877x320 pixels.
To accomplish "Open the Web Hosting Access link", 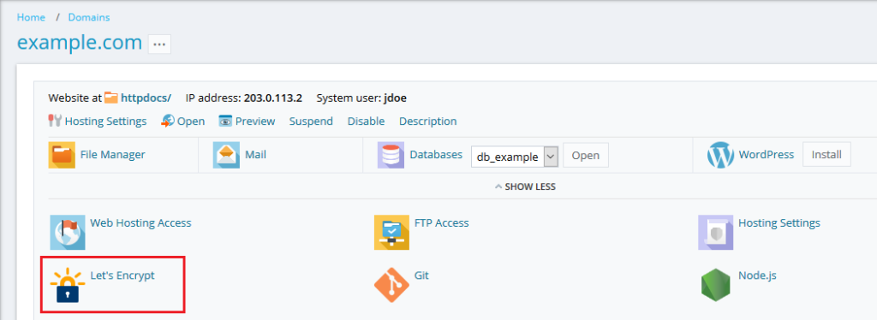I will 141,222.
